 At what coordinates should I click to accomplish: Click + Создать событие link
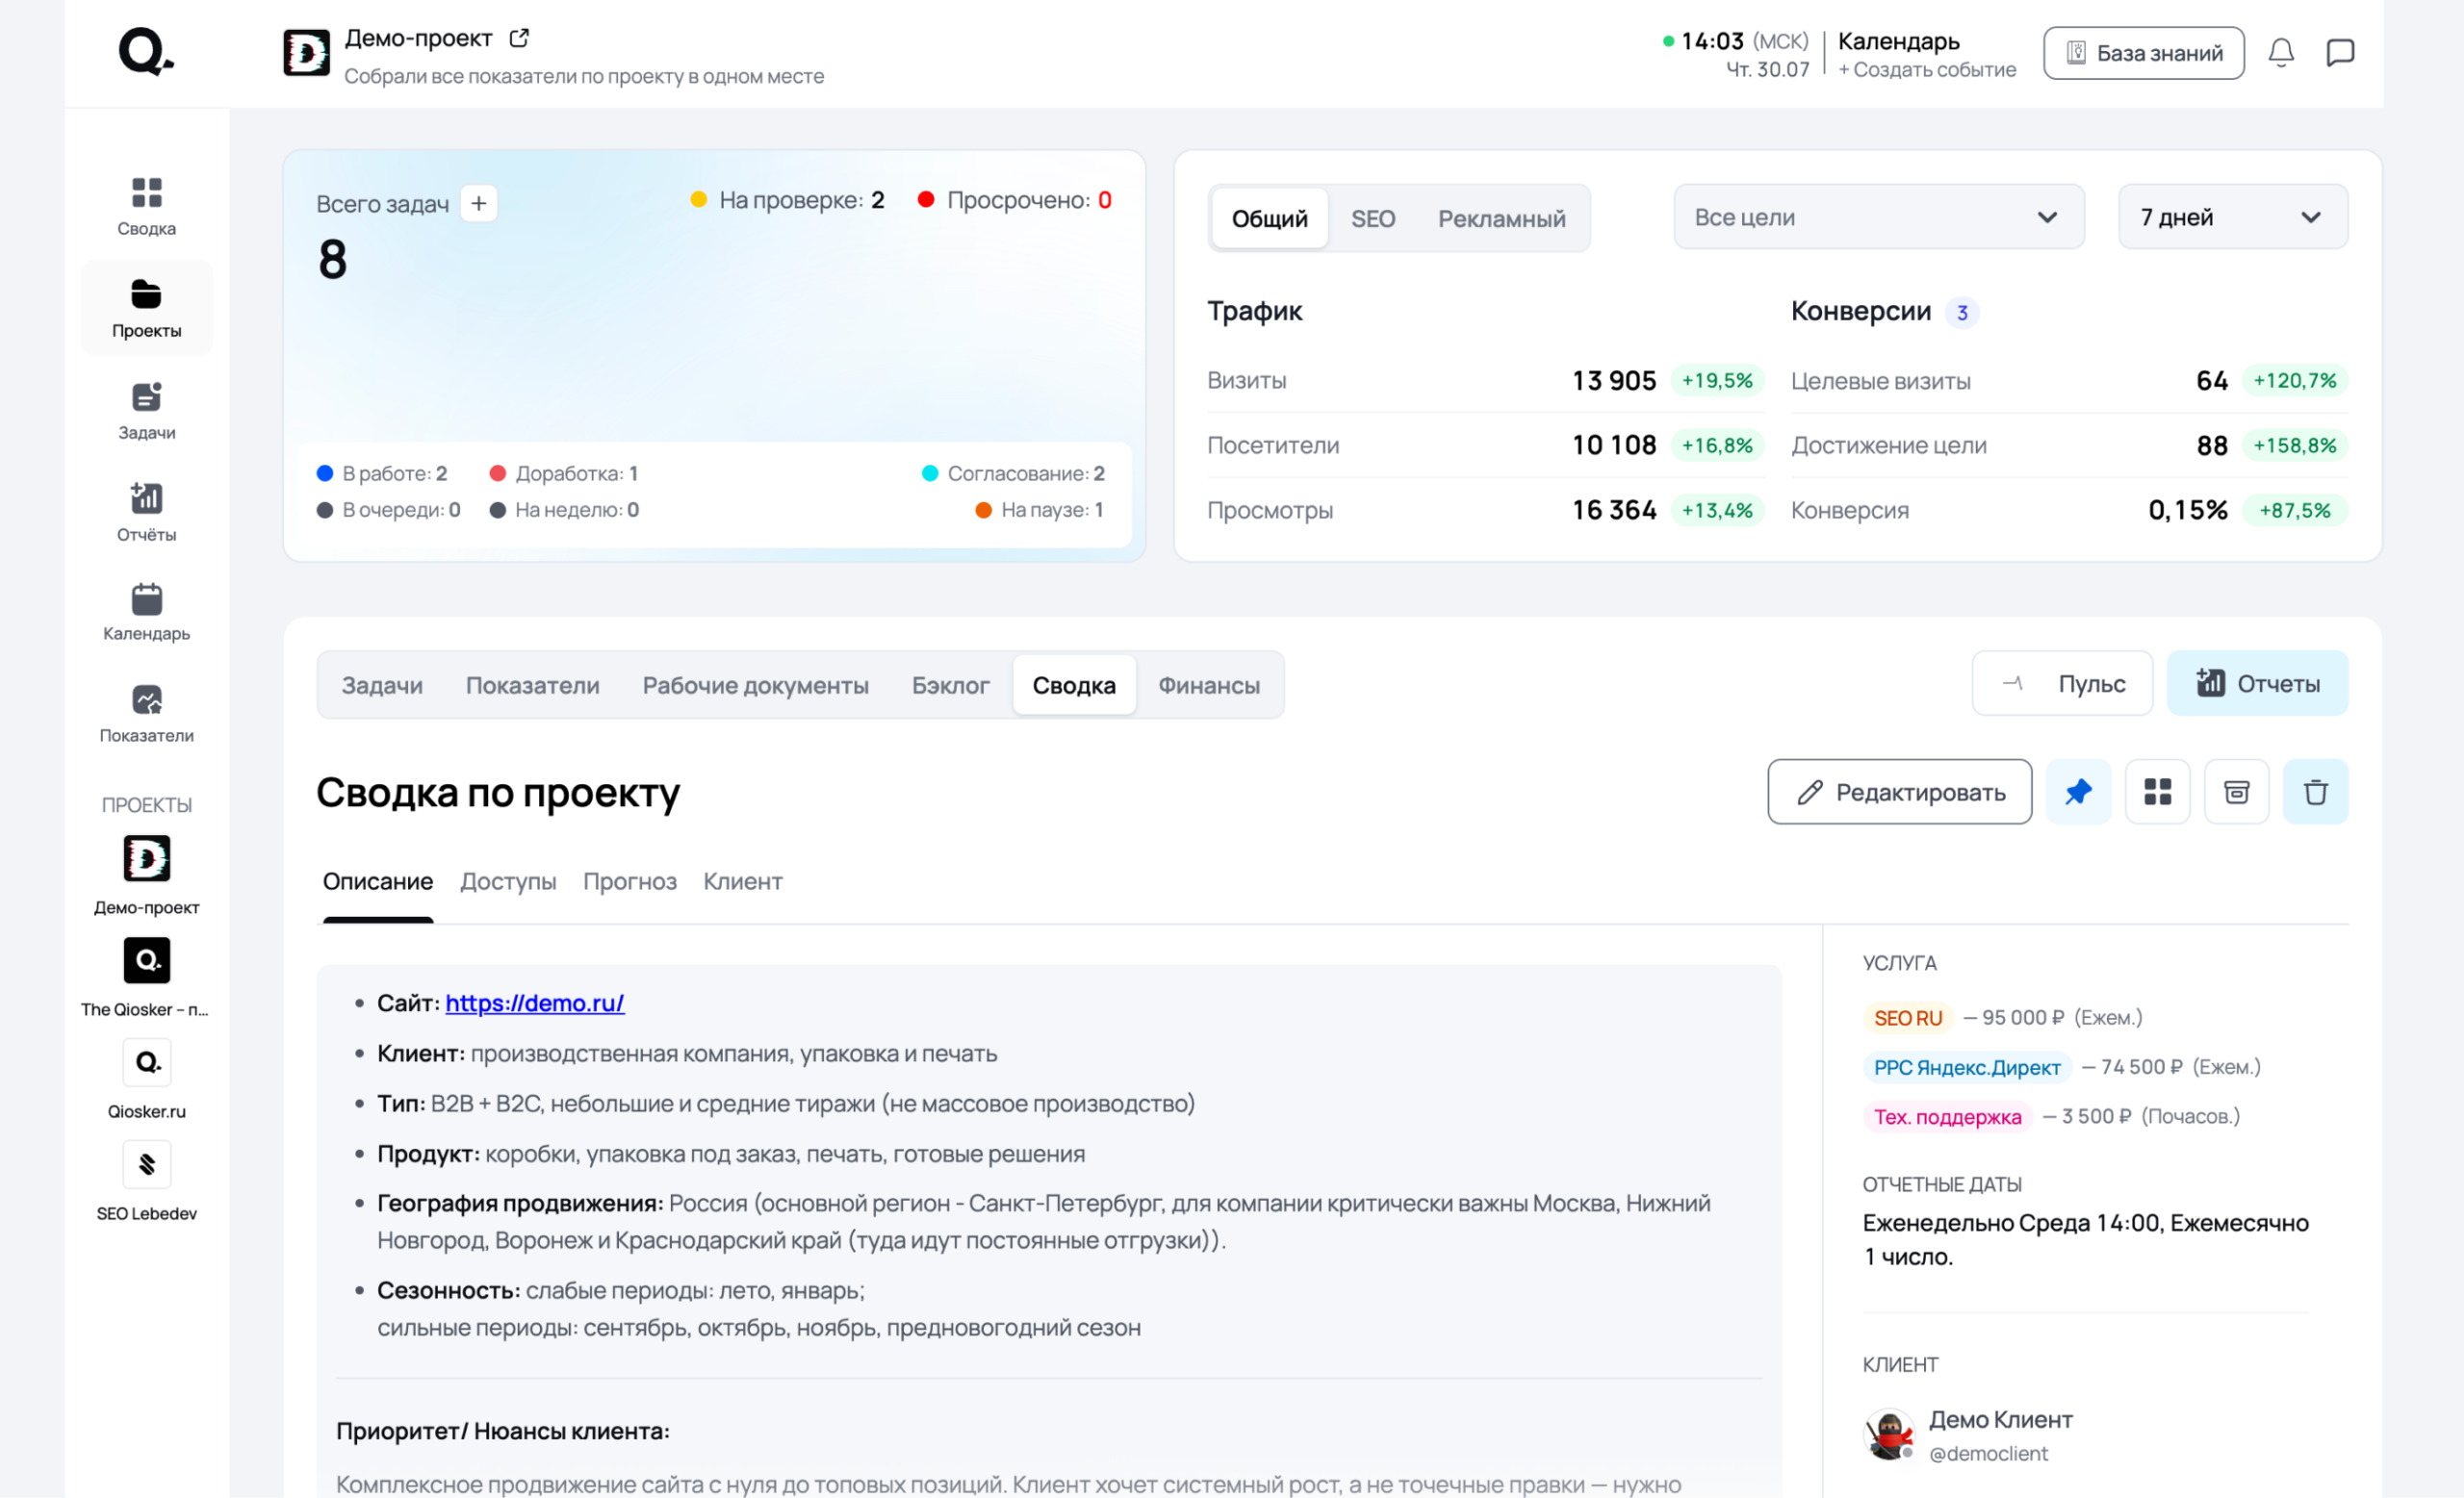(x=1926, y=69)
